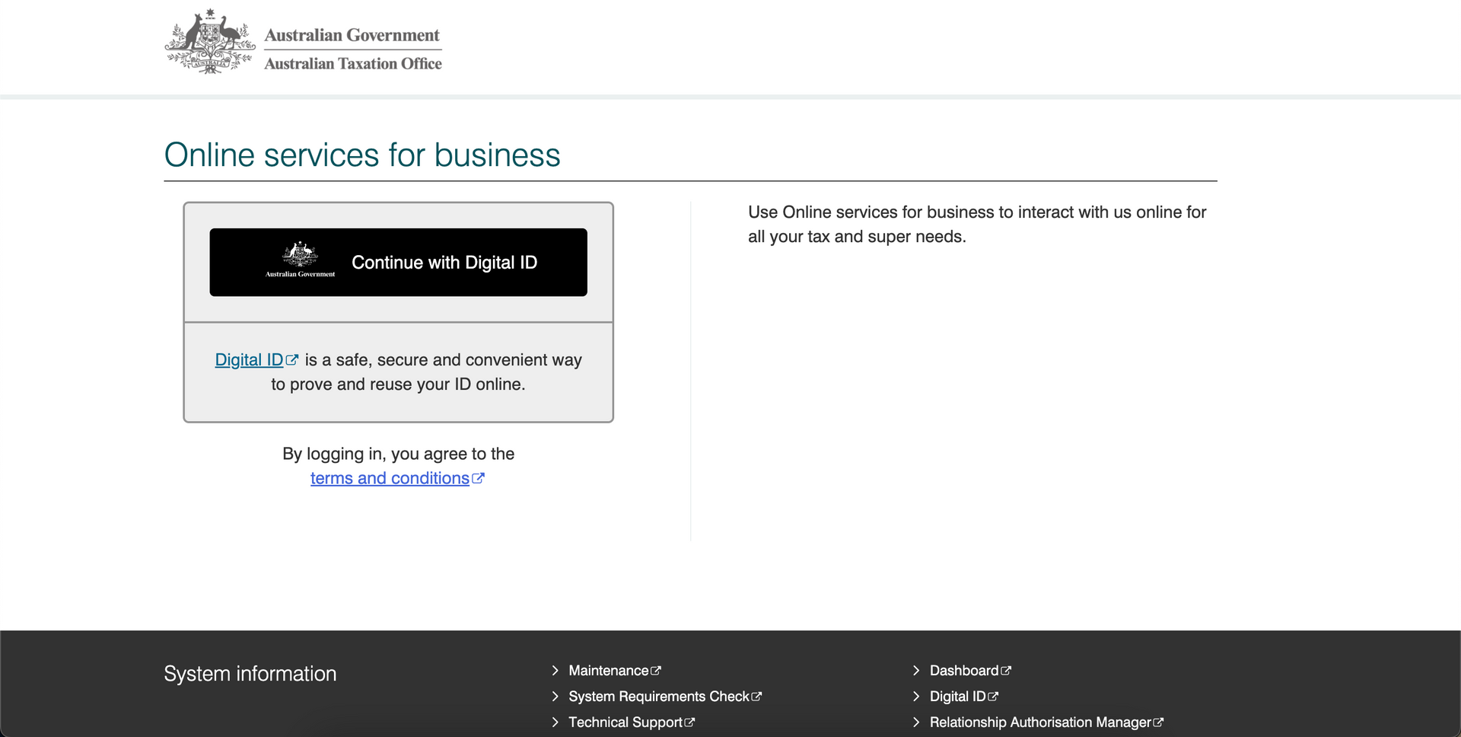The width and height of the screenshot is (1461, 737).
Task: Click the chevron before Maintenance
Action: [555, 671]
